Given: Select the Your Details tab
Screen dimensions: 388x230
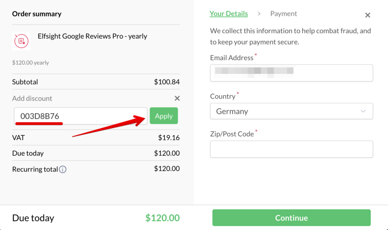Looking at the screenshot, I should coord(228,13).
